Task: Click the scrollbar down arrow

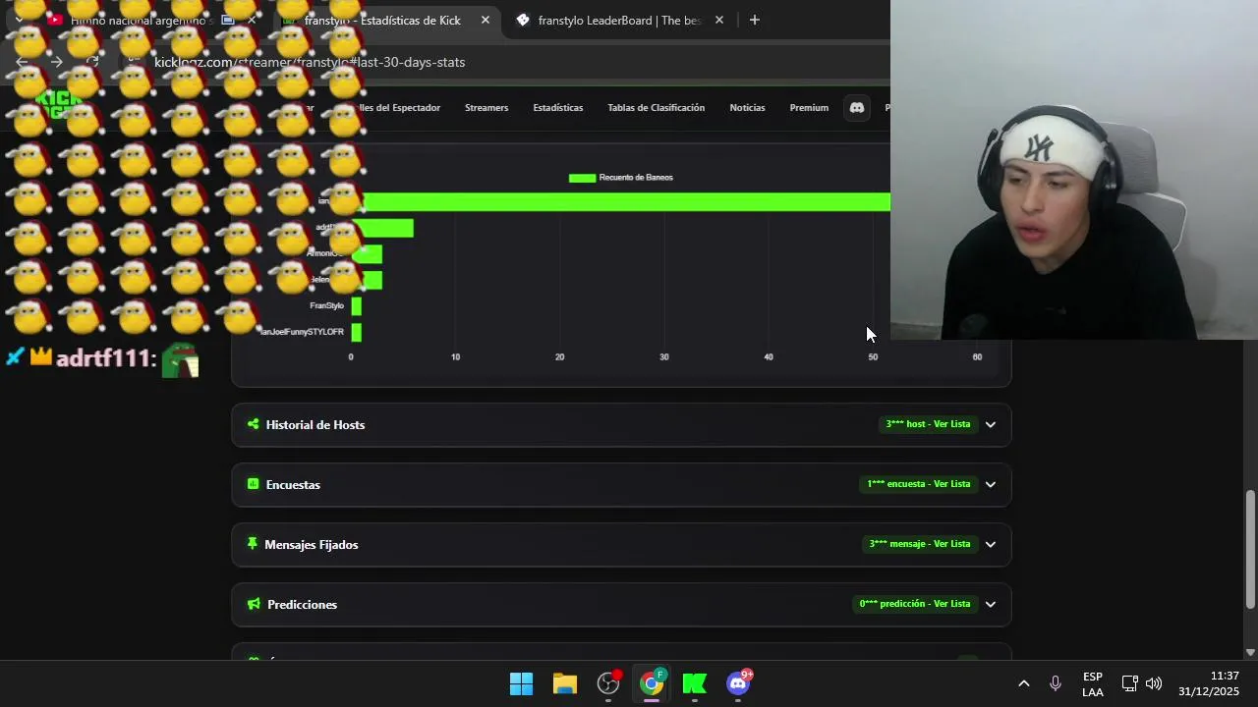Action: coord(1250,652)
